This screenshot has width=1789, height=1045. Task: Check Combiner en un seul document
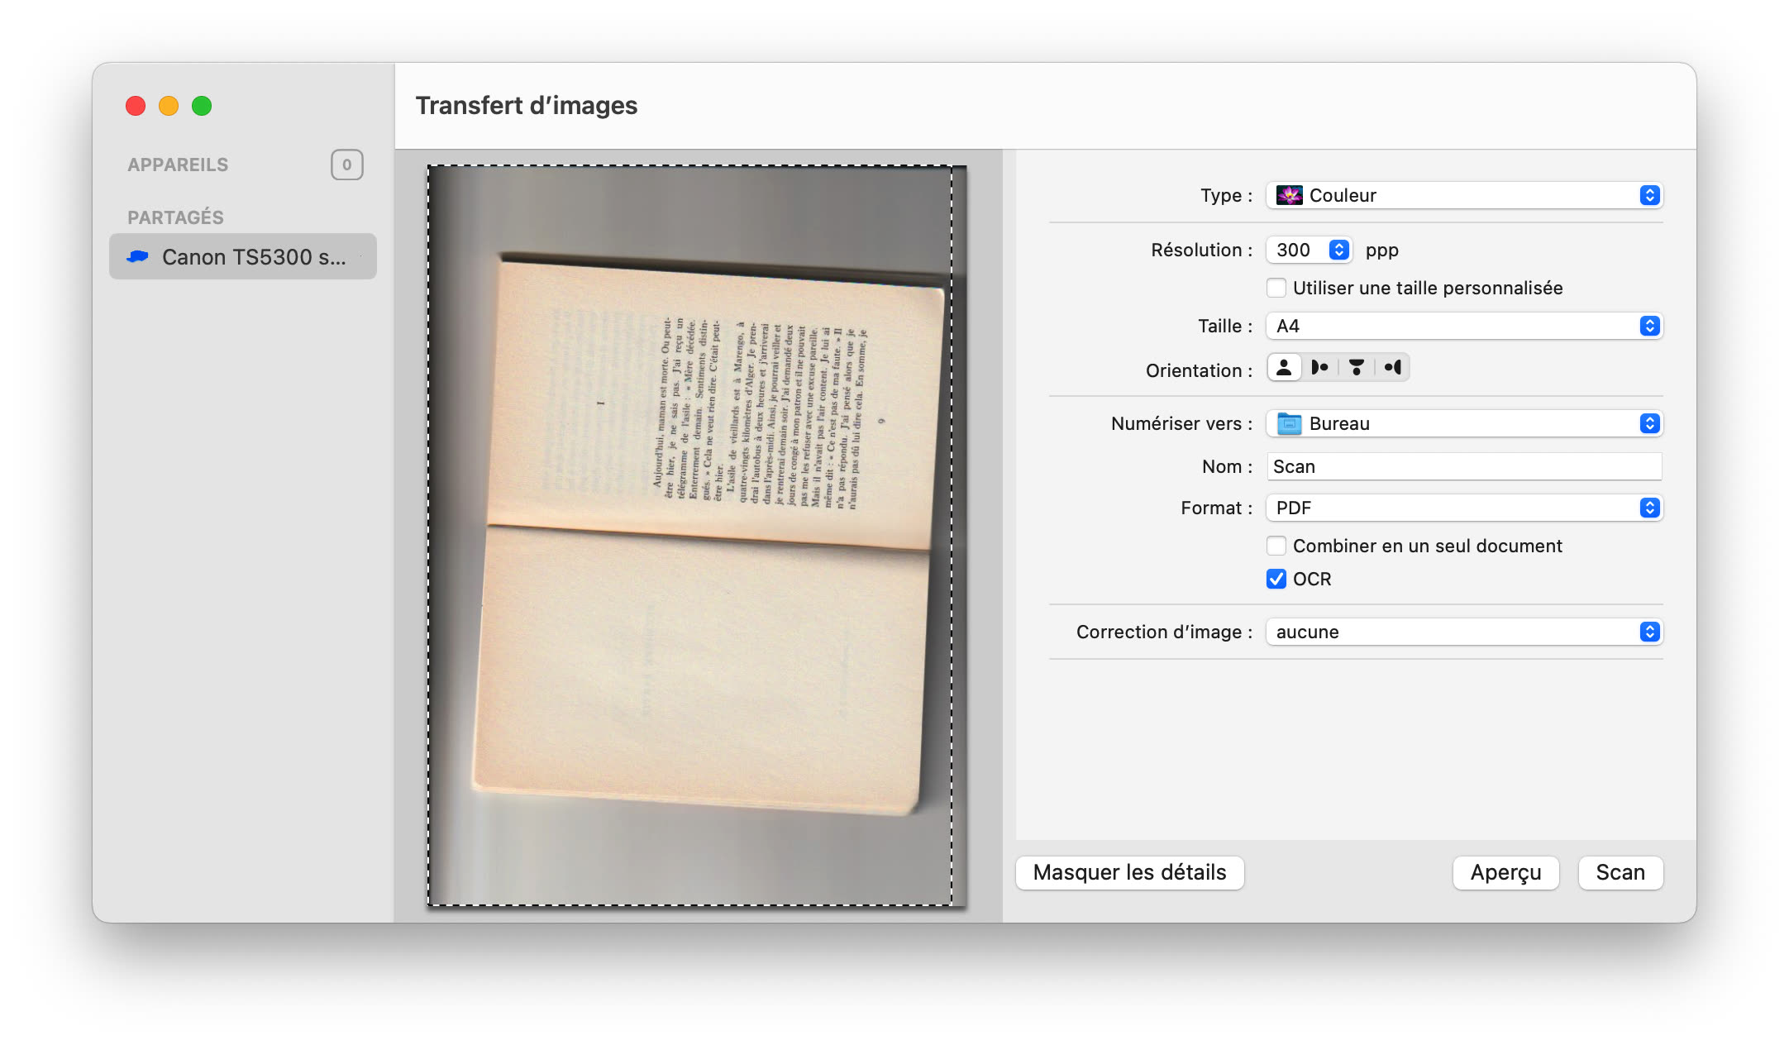1276,546
